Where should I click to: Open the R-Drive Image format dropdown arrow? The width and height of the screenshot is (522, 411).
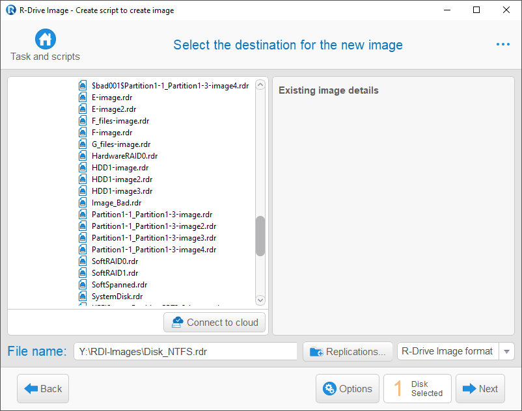click(506, 351)
